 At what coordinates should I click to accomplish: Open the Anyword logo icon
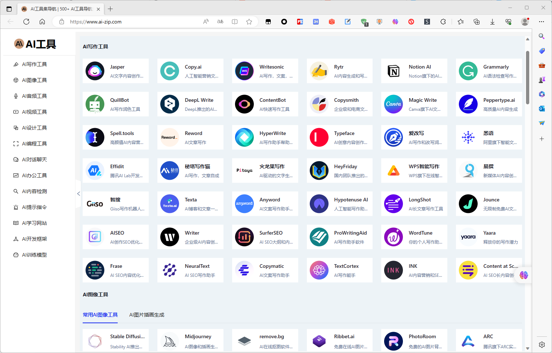244,204
